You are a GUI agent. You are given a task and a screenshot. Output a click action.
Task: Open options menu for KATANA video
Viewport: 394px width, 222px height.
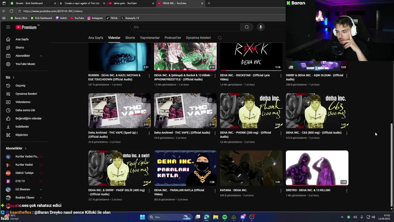281,191
